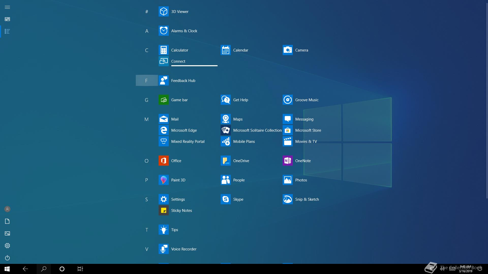The height and width of the screenshot is (274, 488).
Task: Open the Settings app icon in list
Action: (163, 199)
